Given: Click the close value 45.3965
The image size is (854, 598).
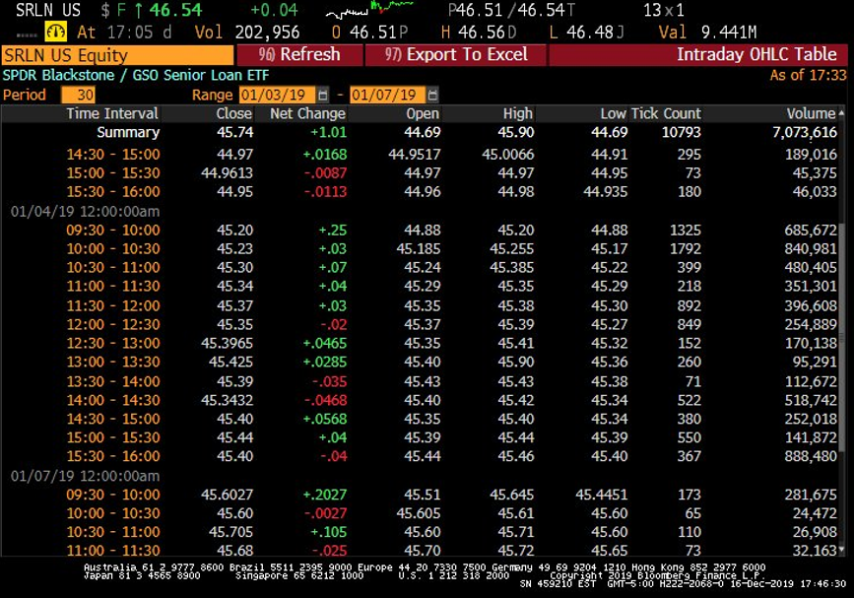Looking at the screenshot, I should [228, 343].
